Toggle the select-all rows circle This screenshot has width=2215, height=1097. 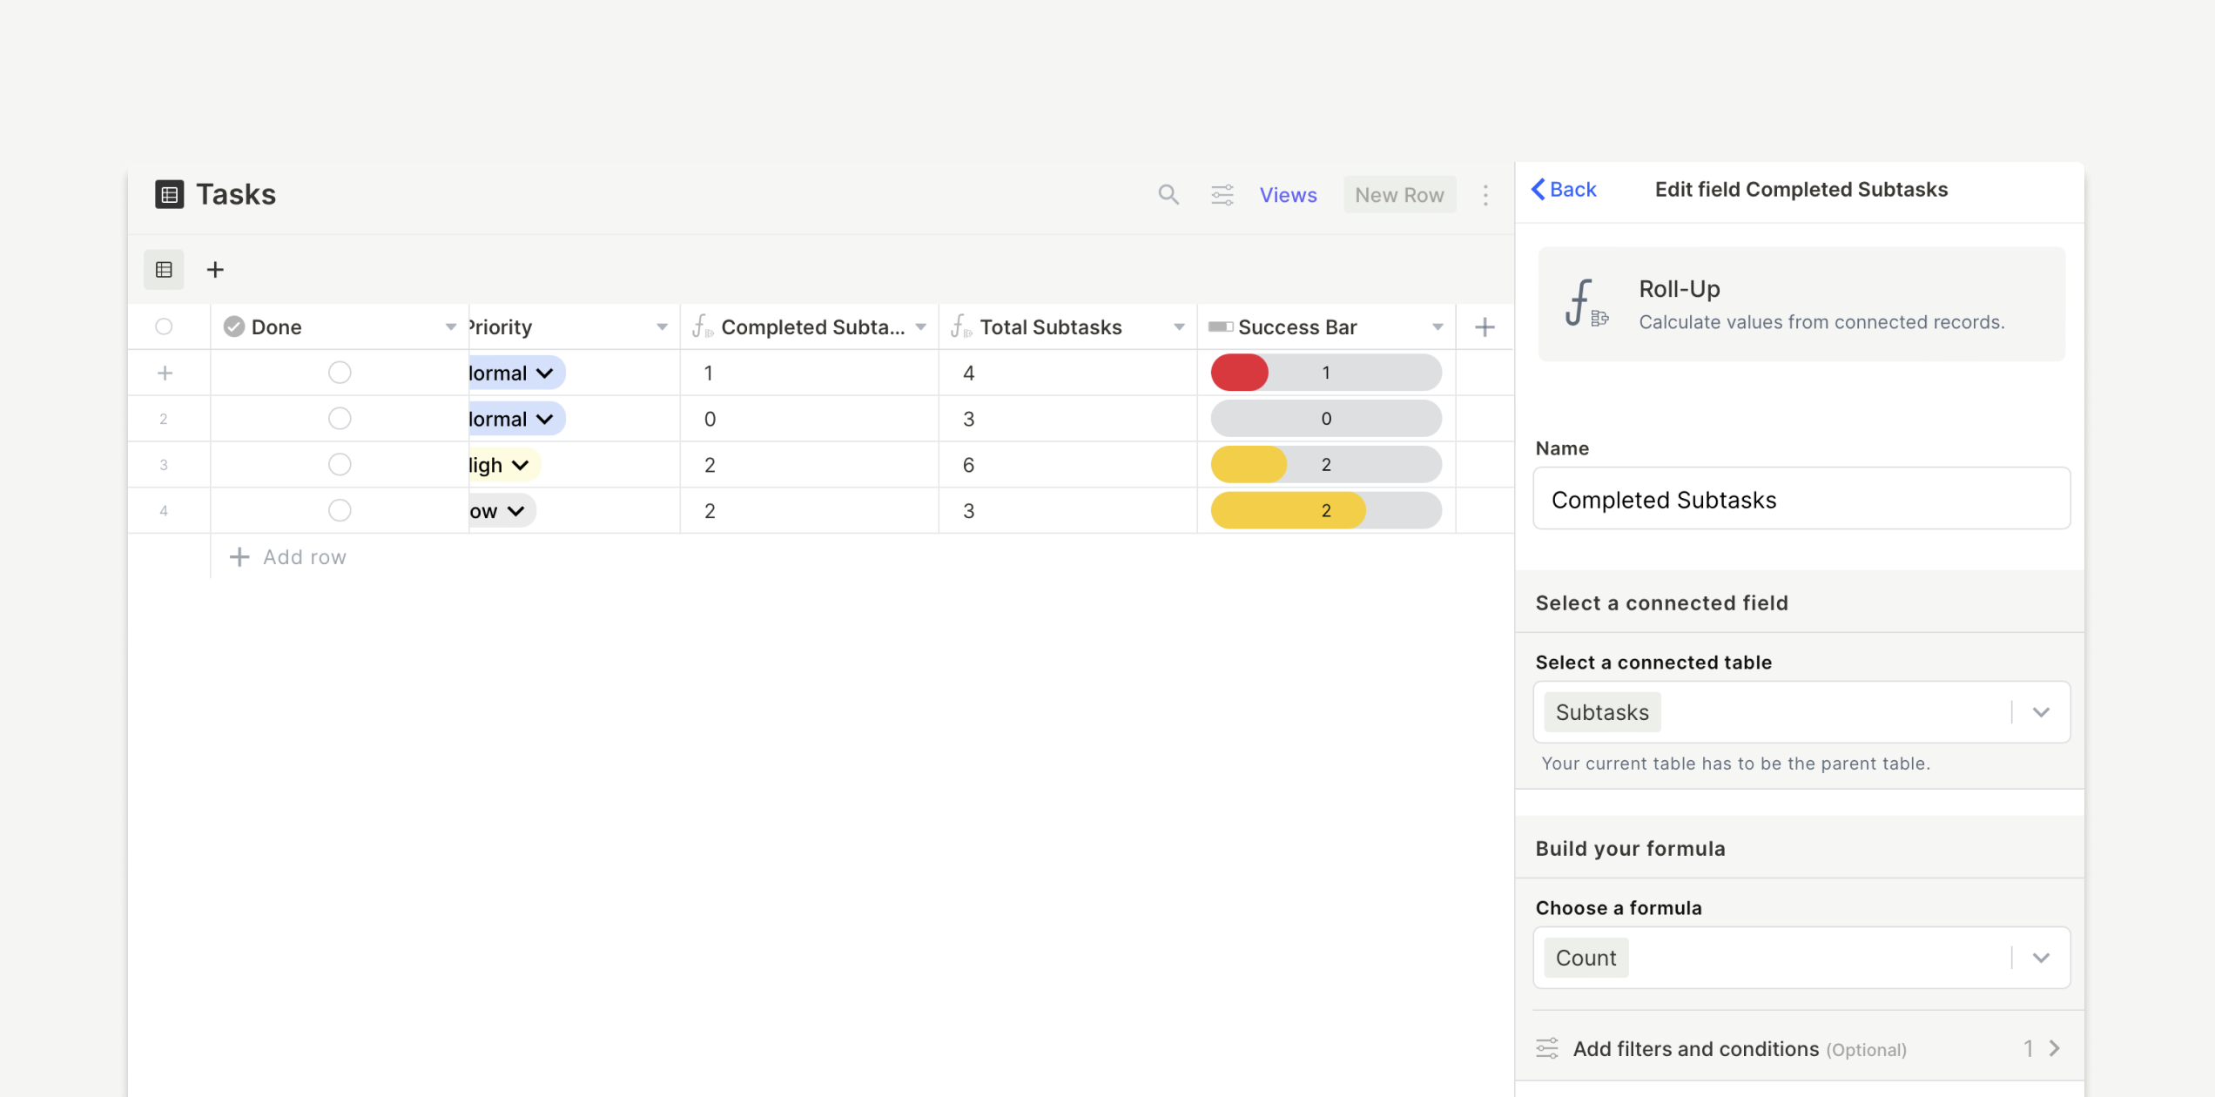pos(164,327)
